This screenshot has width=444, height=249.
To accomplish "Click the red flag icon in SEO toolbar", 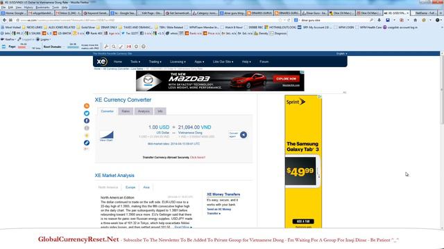I will point(129,46).
